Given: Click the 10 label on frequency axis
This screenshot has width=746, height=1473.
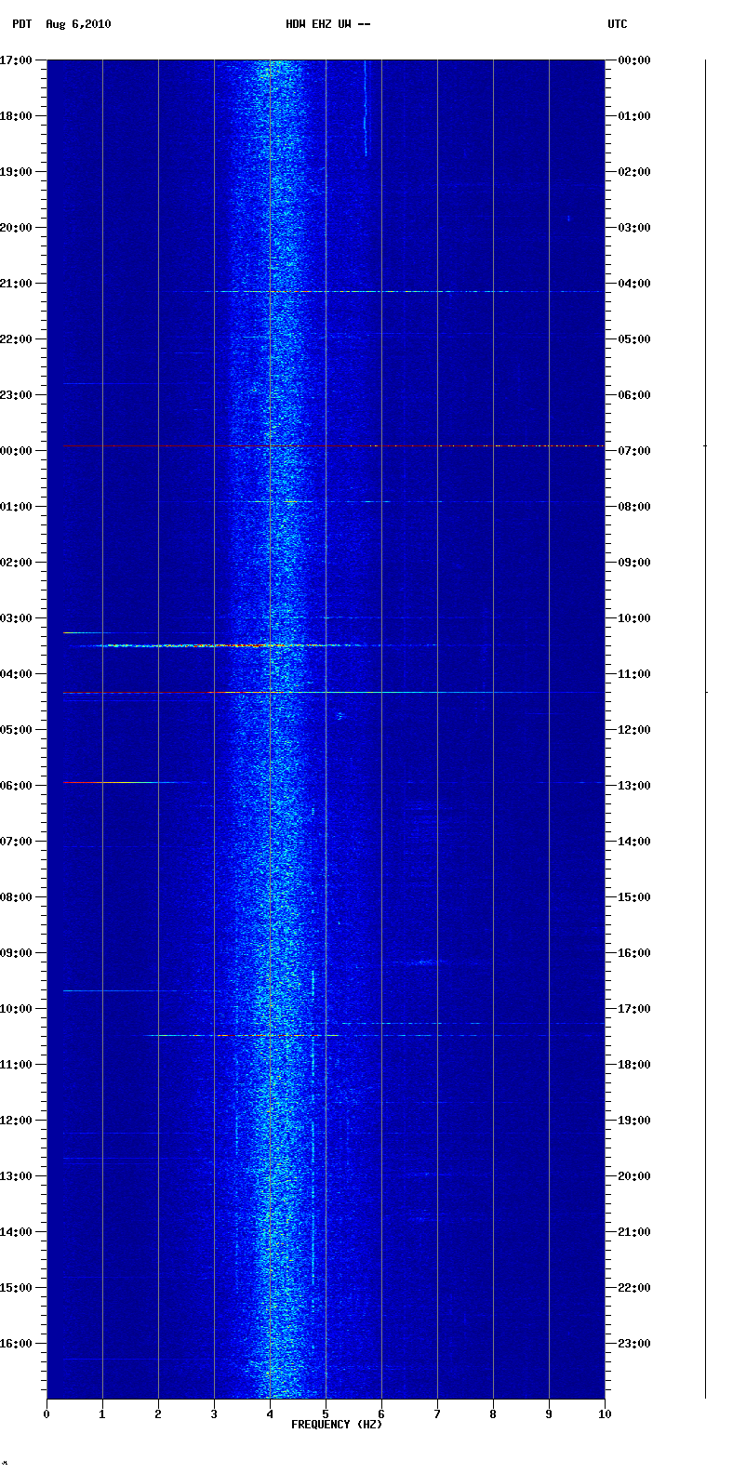Looking at the screenshot, I should [x=605, y=1414].
